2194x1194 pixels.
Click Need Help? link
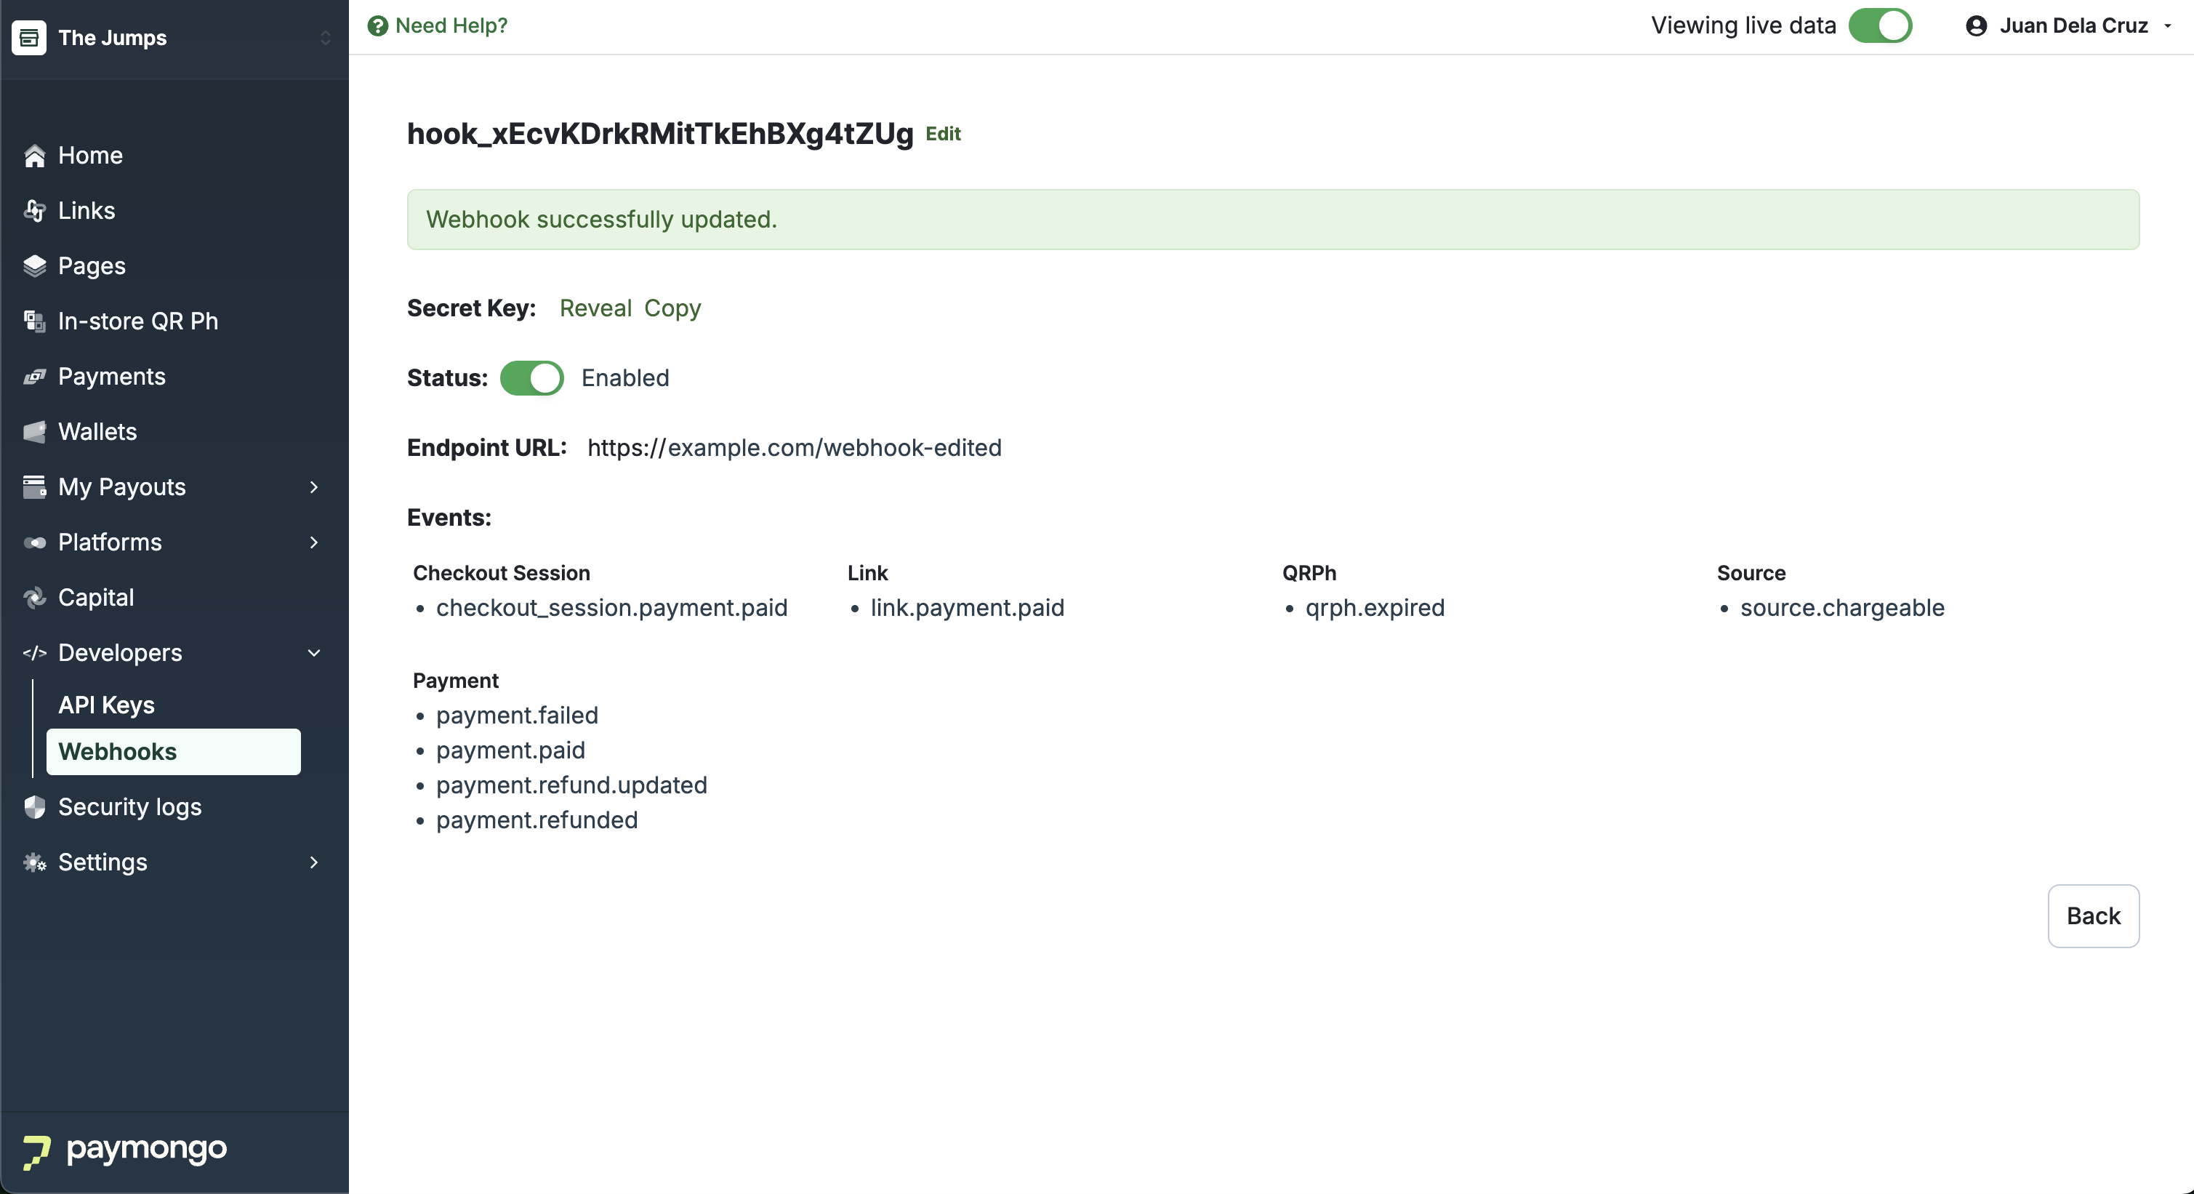click(451, 25)
